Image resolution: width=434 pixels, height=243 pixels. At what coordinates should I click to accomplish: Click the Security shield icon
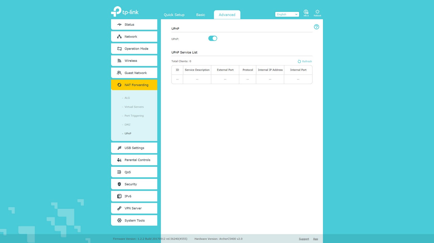tap(119, 184)
